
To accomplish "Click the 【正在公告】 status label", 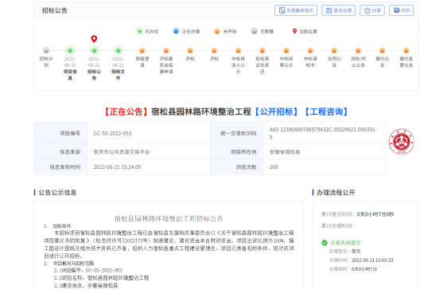I will (126, 112).
